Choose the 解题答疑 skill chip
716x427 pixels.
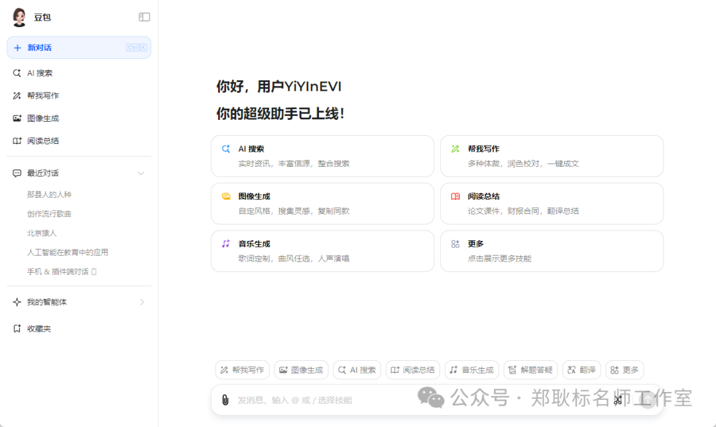[530, 370]
